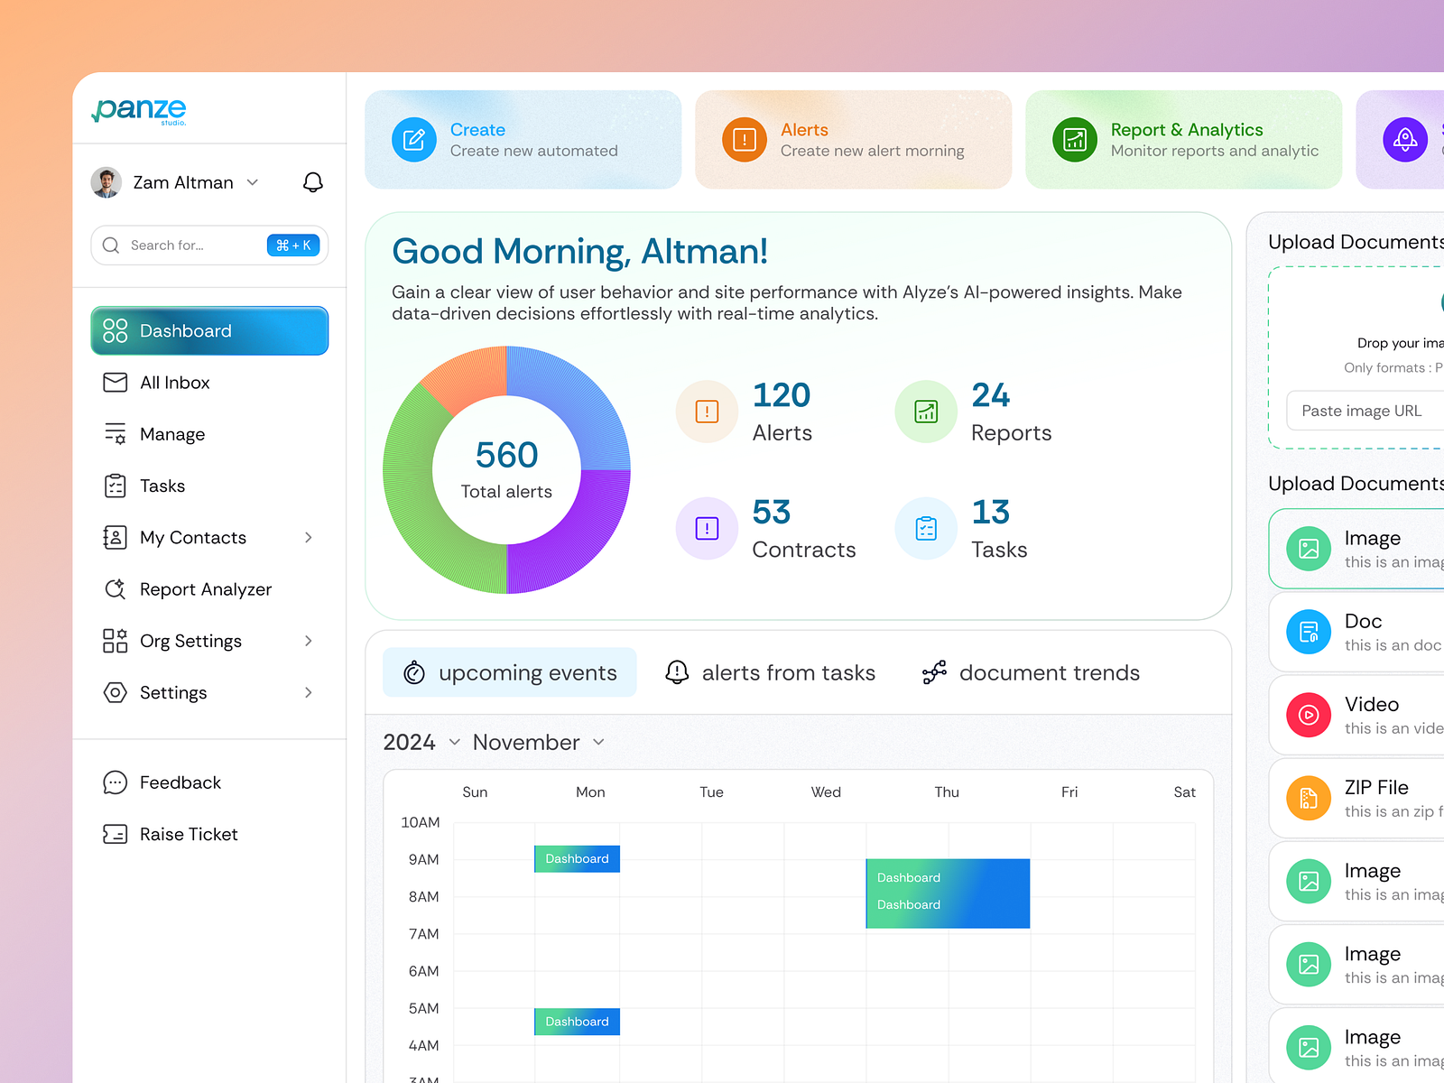Screen dimensions: 1444x1083
Task: Open the November month dropdown
Action: [539, 742]
